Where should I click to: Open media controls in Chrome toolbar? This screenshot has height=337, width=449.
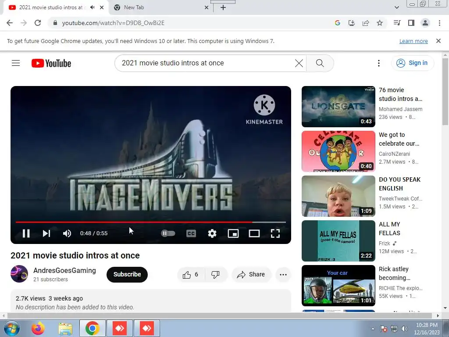pyautogui.click(x=397, y=23)
